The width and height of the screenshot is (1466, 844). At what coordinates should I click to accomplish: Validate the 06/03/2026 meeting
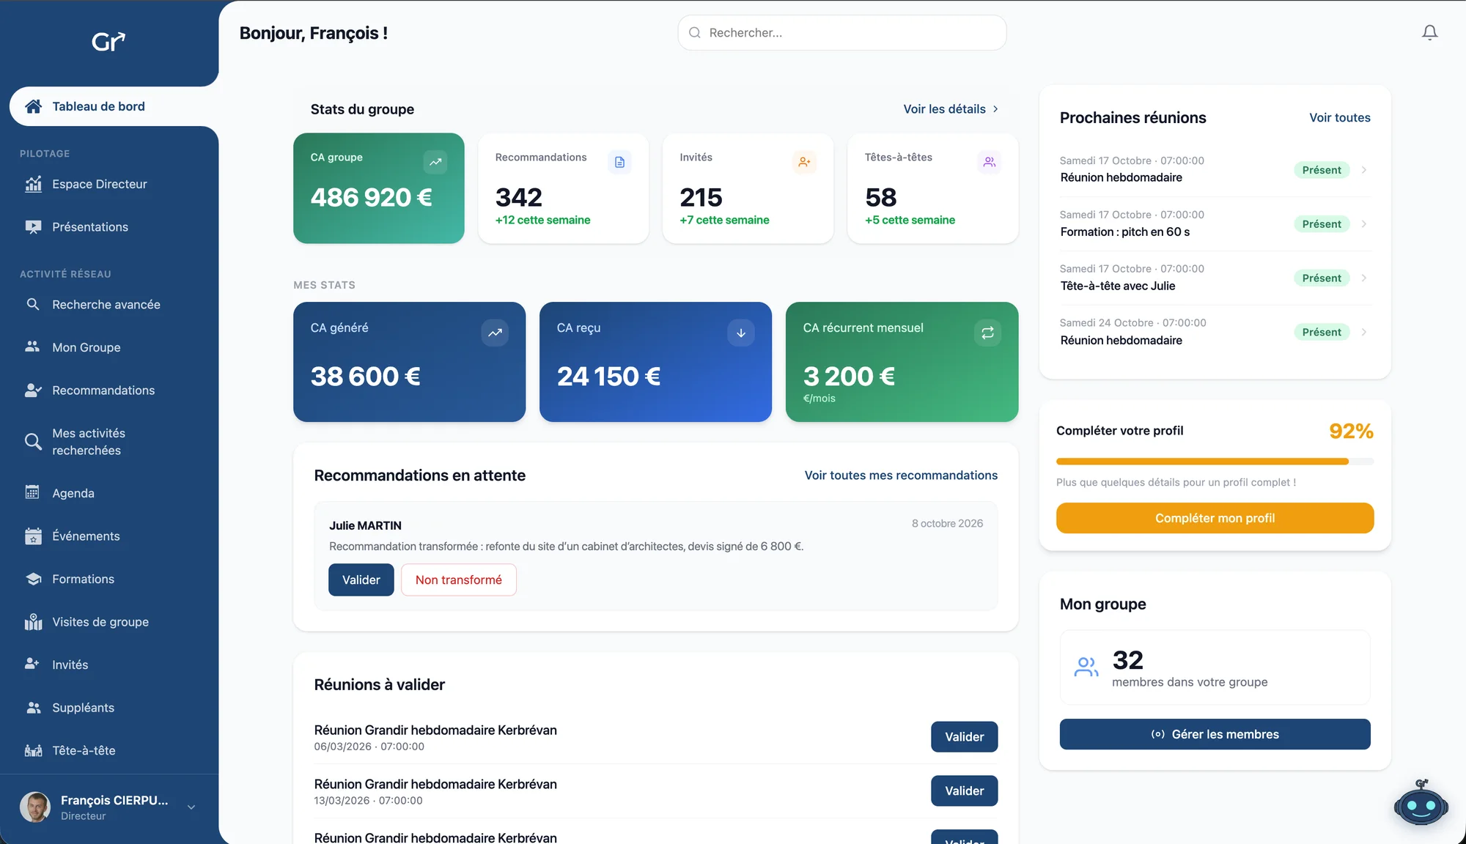click(965, 737)
